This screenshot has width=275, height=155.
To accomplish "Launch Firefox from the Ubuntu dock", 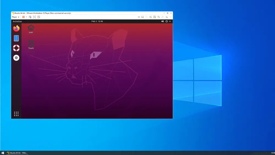I will pos(16,28).
